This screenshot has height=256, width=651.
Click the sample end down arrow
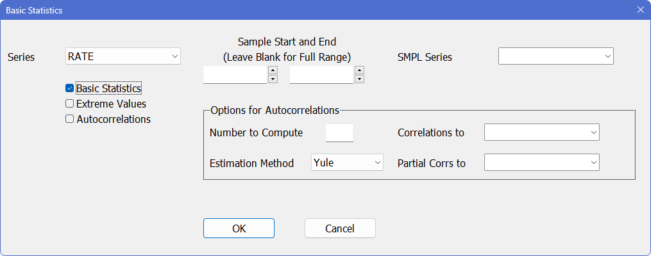359,79
